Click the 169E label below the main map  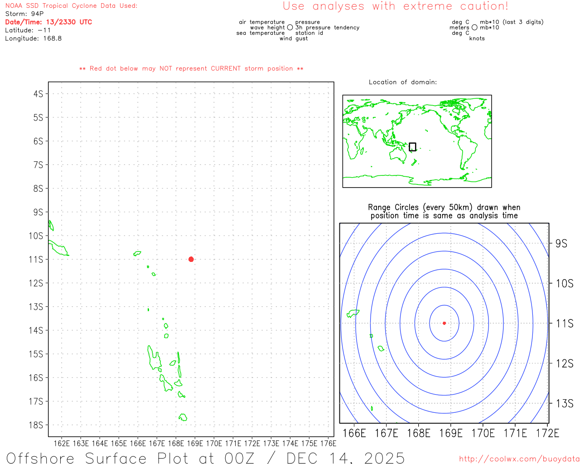click(195, 443)
